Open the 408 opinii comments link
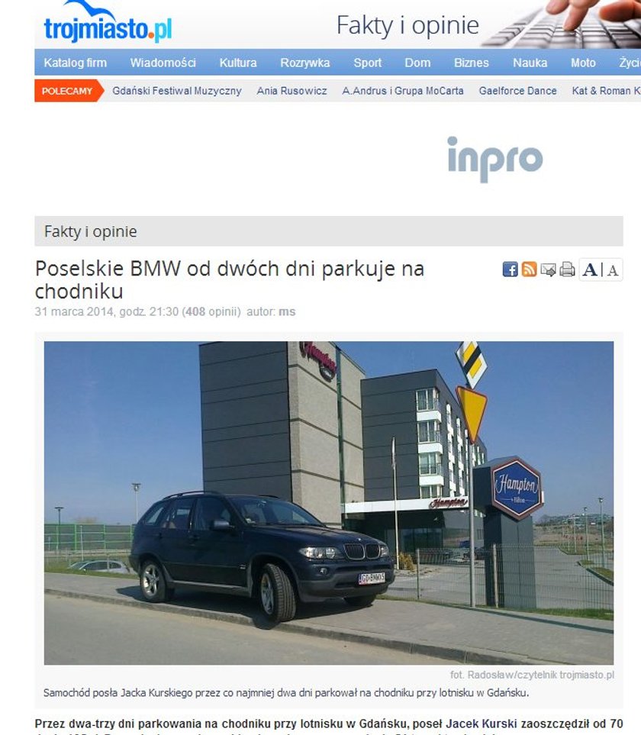641x735 pixels. (x=211, y=311)
